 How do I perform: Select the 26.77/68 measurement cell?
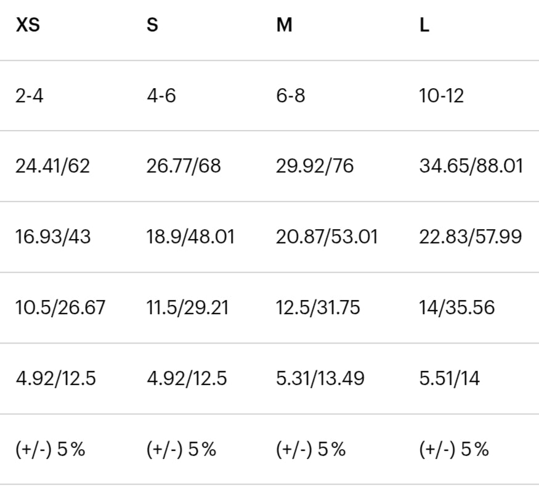click(184, 166)
